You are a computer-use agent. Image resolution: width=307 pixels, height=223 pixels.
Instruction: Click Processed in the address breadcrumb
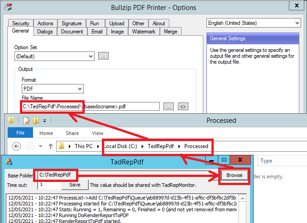click(196, 146)
